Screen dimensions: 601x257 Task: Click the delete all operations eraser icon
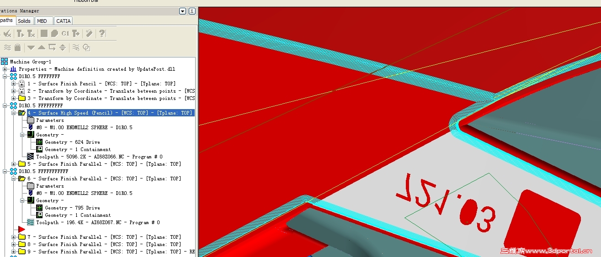click(89, 33)
